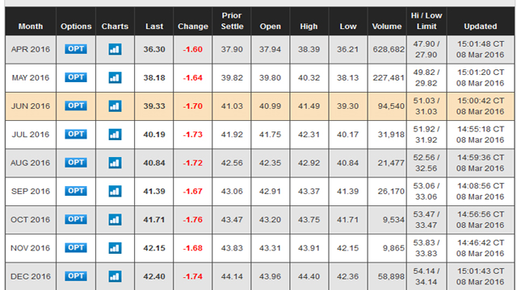The height and width of the screenshot is (290, 517).
Task: Open chart icon for APR 2016
Action: point(115,49)
